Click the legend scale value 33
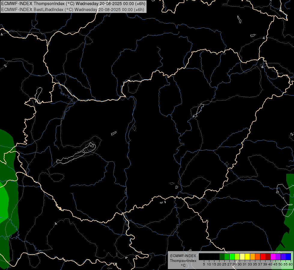This screenshot has height=270, width=294. tap(250, 264)
